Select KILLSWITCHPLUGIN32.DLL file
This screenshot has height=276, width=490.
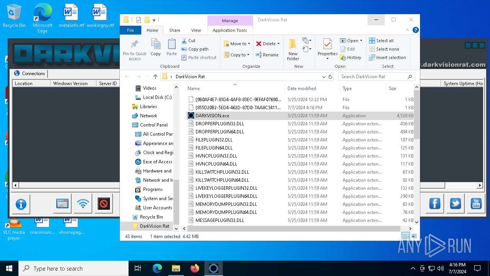click(x=300, y=172)
